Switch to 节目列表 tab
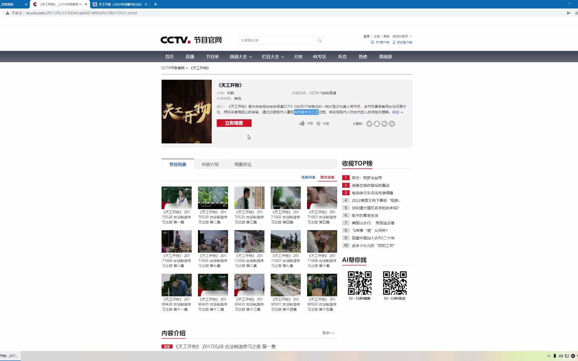The height and width of the screenshot is (361, 578). click(178, 164)
